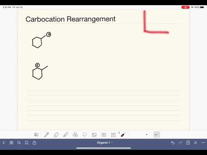The image size is (207, 155).
Task: Add a new page to notebook
Action: click(x=188, y=143)
